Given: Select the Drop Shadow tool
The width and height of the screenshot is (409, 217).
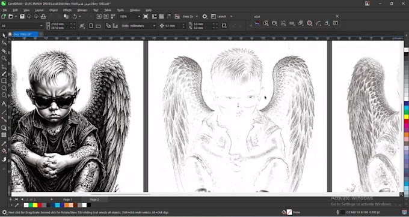Looking at the screenshot, I should point(4,128).
